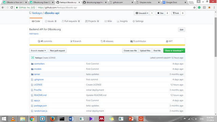Click the models folder icon
The height and width of the screenshot is (122, 217).
[32, 69]
